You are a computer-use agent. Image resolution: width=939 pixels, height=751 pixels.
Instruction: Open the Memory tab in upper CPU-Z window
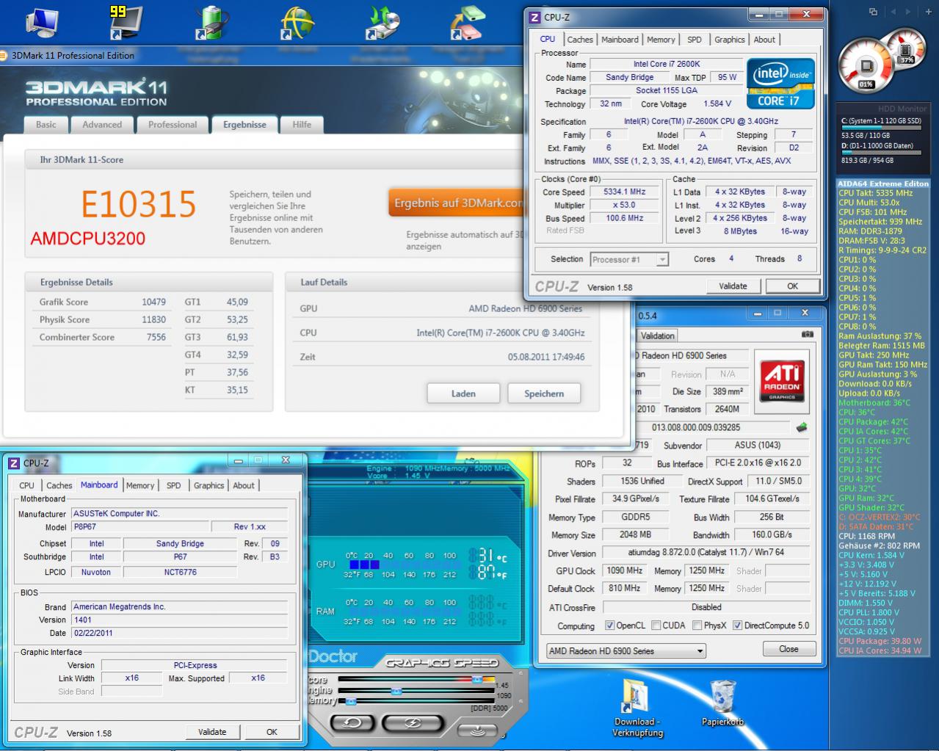[x=661, y=40]
